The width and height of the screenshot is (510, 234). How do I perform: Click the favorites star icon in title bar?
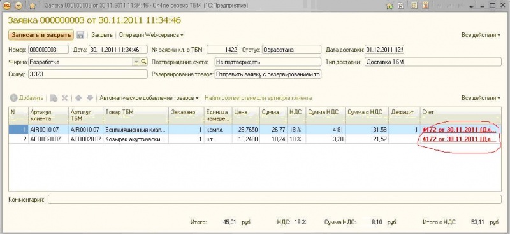pos(33,5)
